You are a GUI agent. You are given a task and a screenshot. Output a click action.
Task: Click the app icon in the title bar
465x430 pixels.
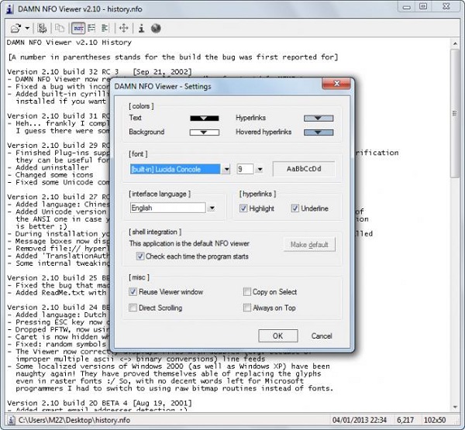click(x=10, y=9)
